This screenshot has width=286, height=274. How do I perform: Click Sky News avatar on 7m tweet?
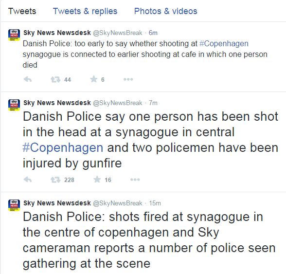[14, 105]
